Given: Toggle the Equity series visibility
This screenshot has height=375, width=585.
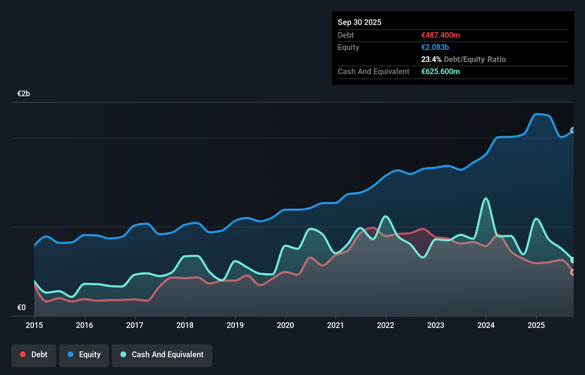Looking at the screenshot, I should tap(84, 355).
